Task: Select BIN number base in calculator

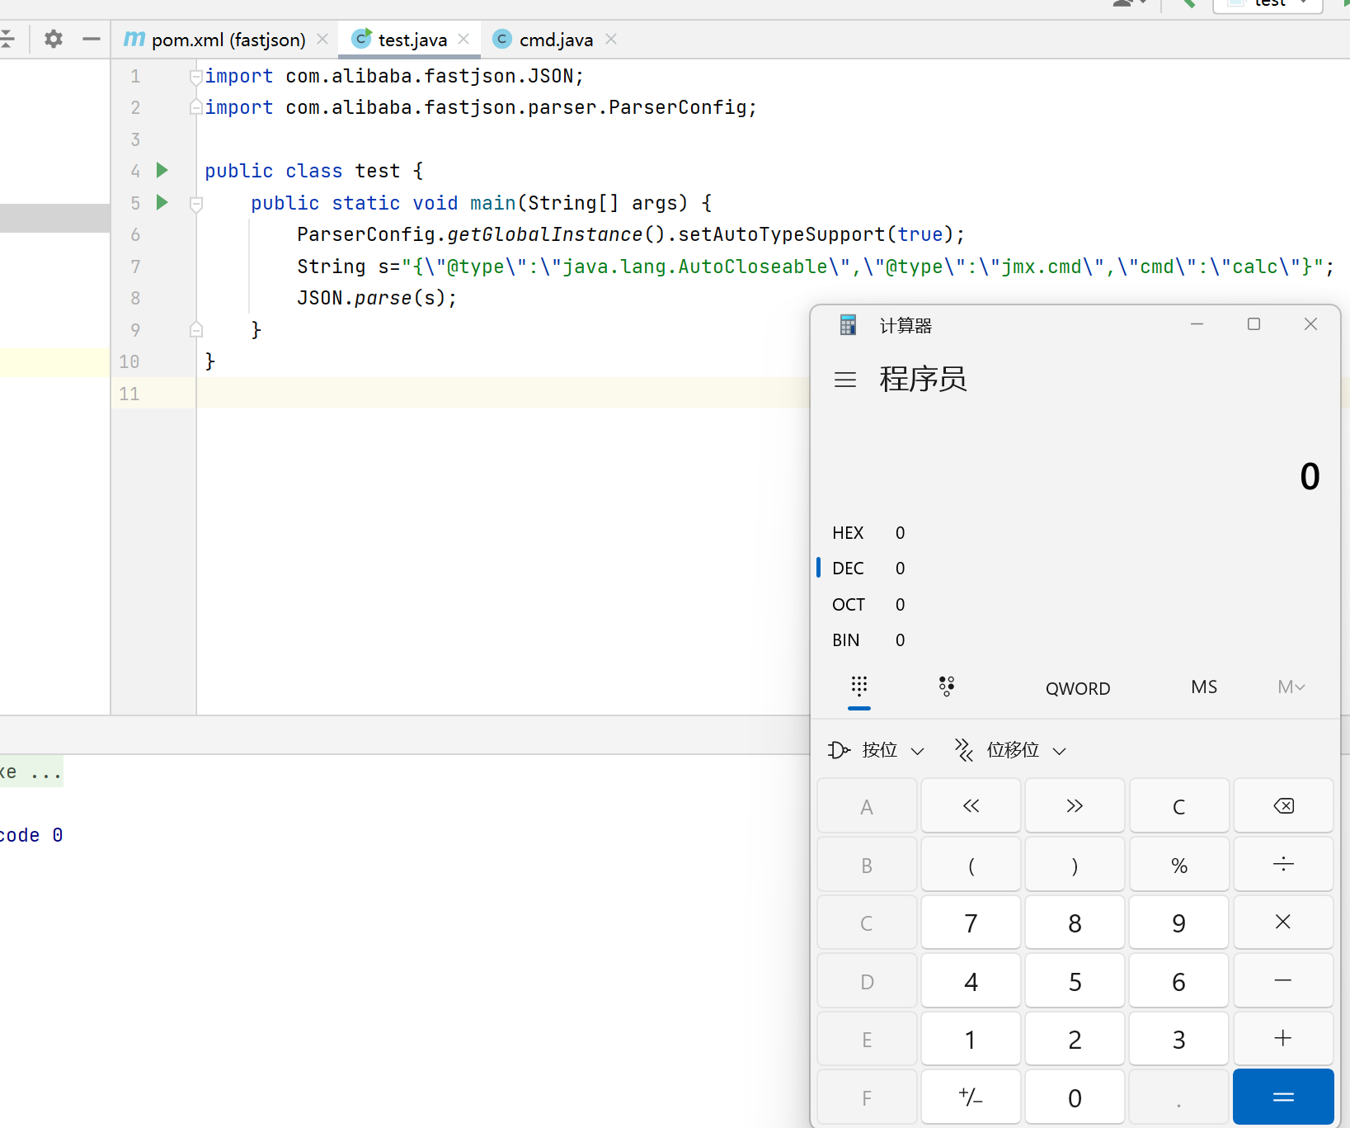Action: tap(869, 640)
